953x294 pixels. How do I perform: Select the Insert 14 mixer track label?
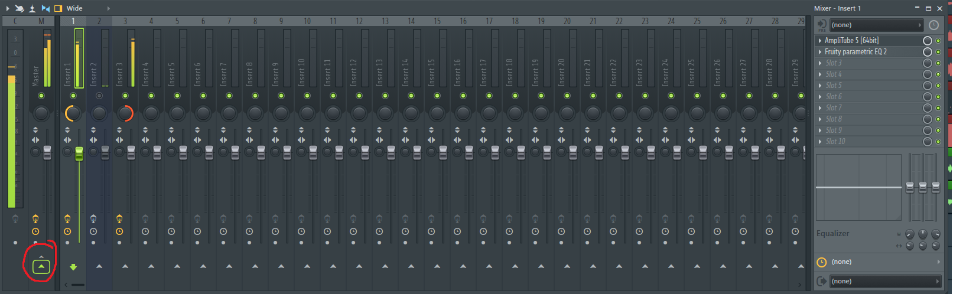point(406,71)
